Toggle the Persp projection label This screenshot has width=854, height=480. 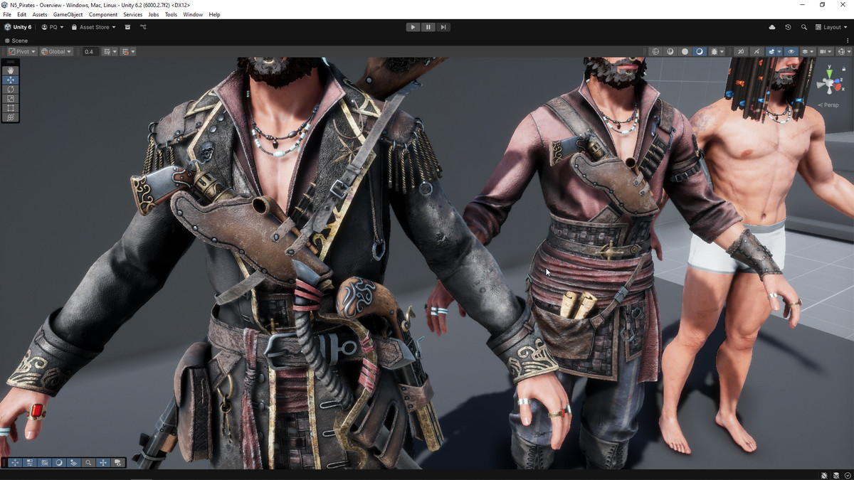(x=830, y=105)
